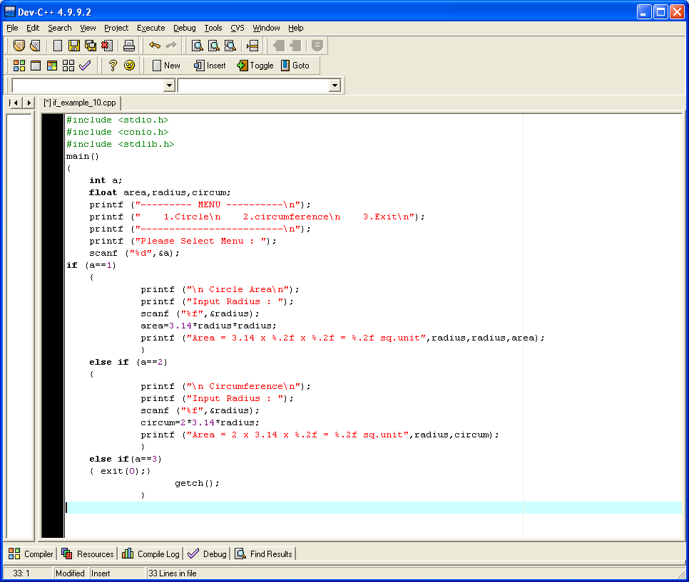Click the 'float area,radius,circum;' line
This screenshot has width=689, height=582.
(160, 192)
